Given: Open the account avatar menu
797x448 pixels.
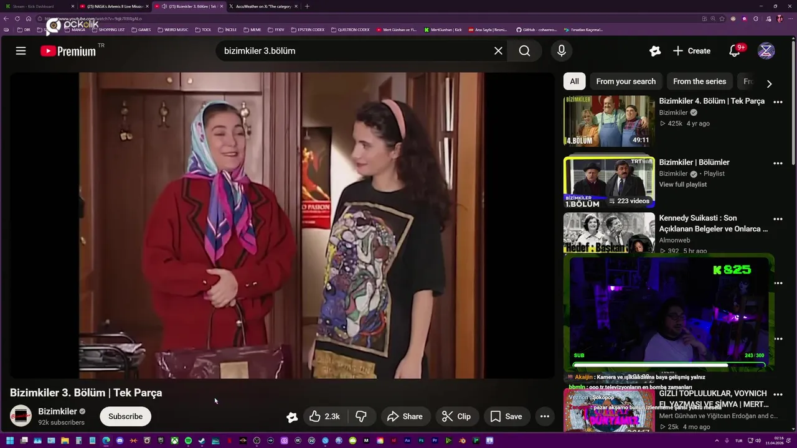Looking at the screenshot, I should (x=766, y=51).
